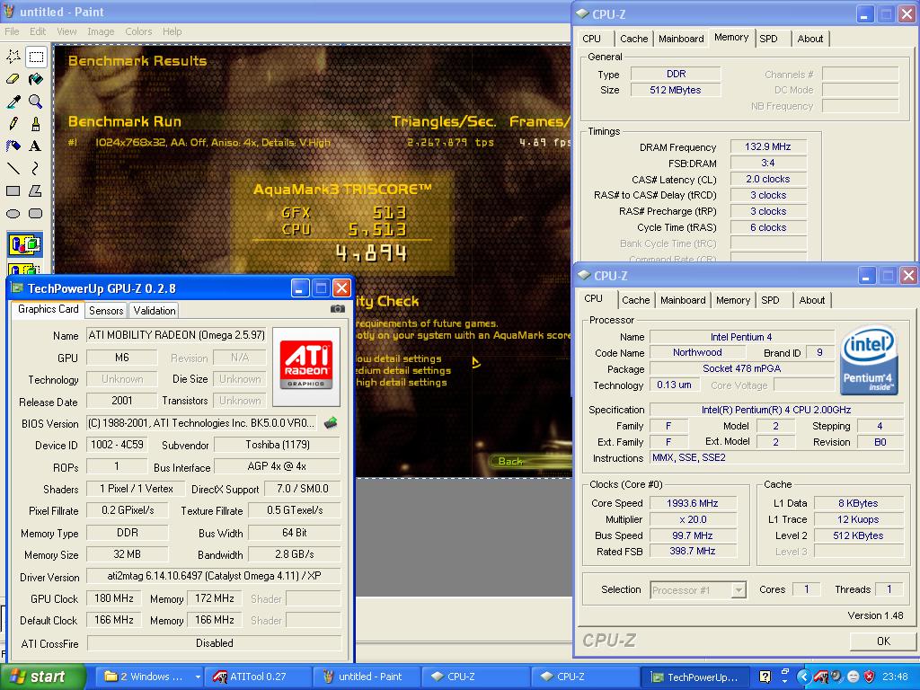Screen dimensions: 920x690
Task: Open the ATITool 0.27 taskbar button
Action: pos(256,677)
